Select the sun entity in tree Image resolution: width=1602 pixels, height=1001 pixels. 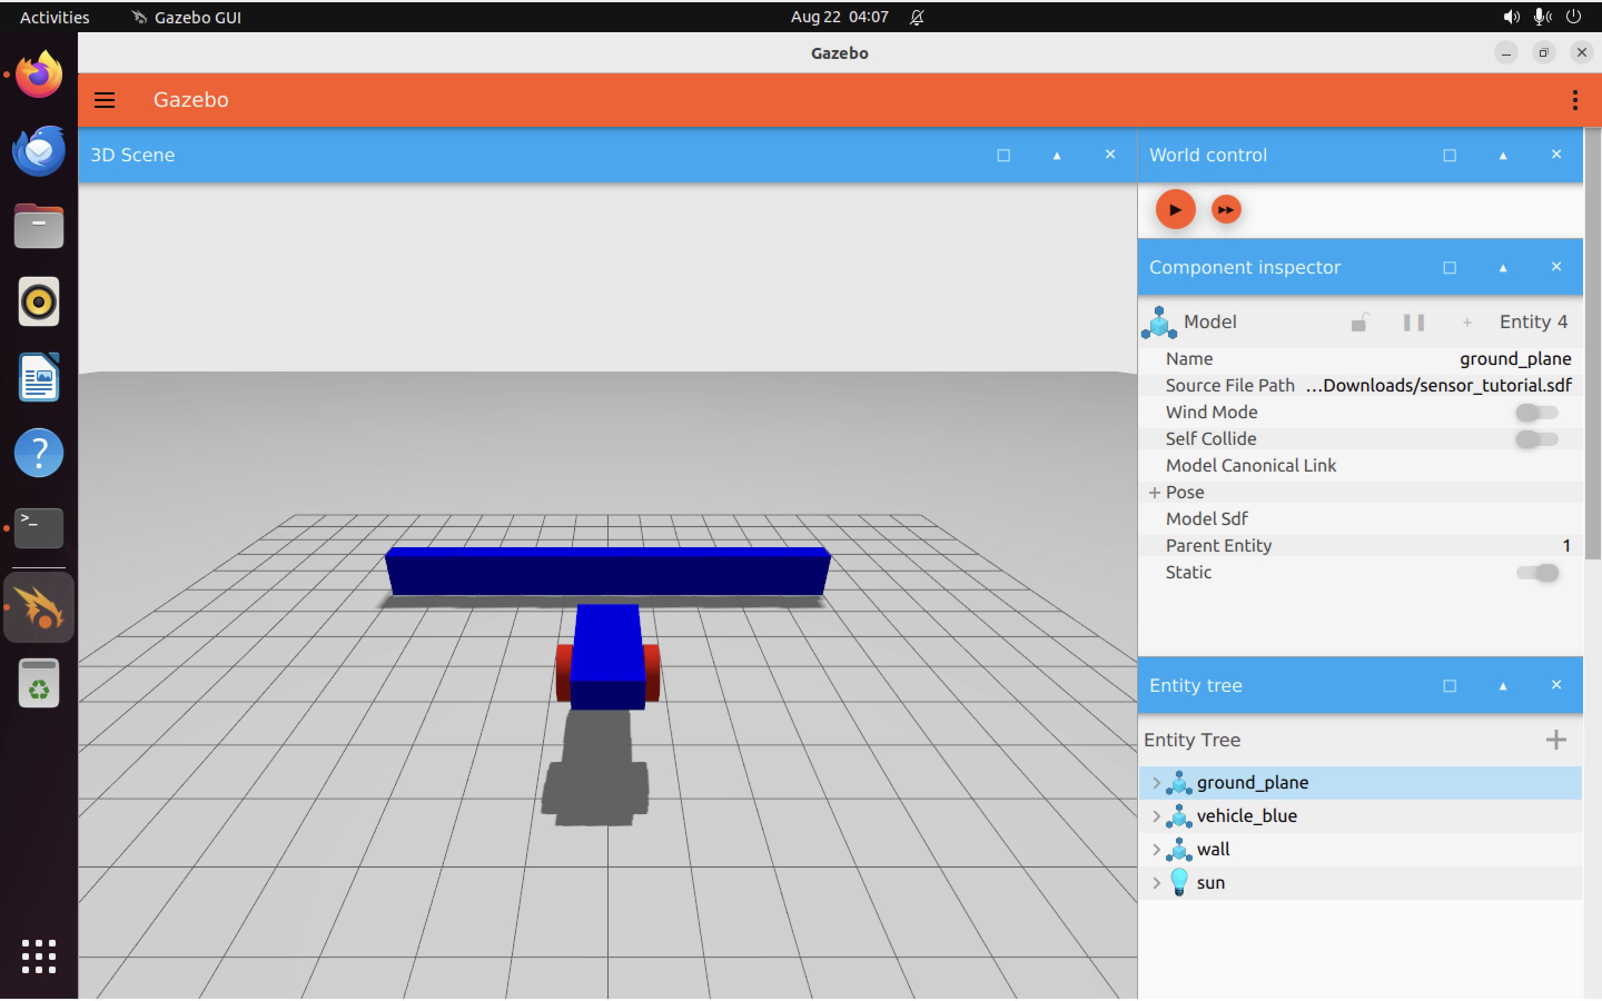click(x=1210, y=883)
